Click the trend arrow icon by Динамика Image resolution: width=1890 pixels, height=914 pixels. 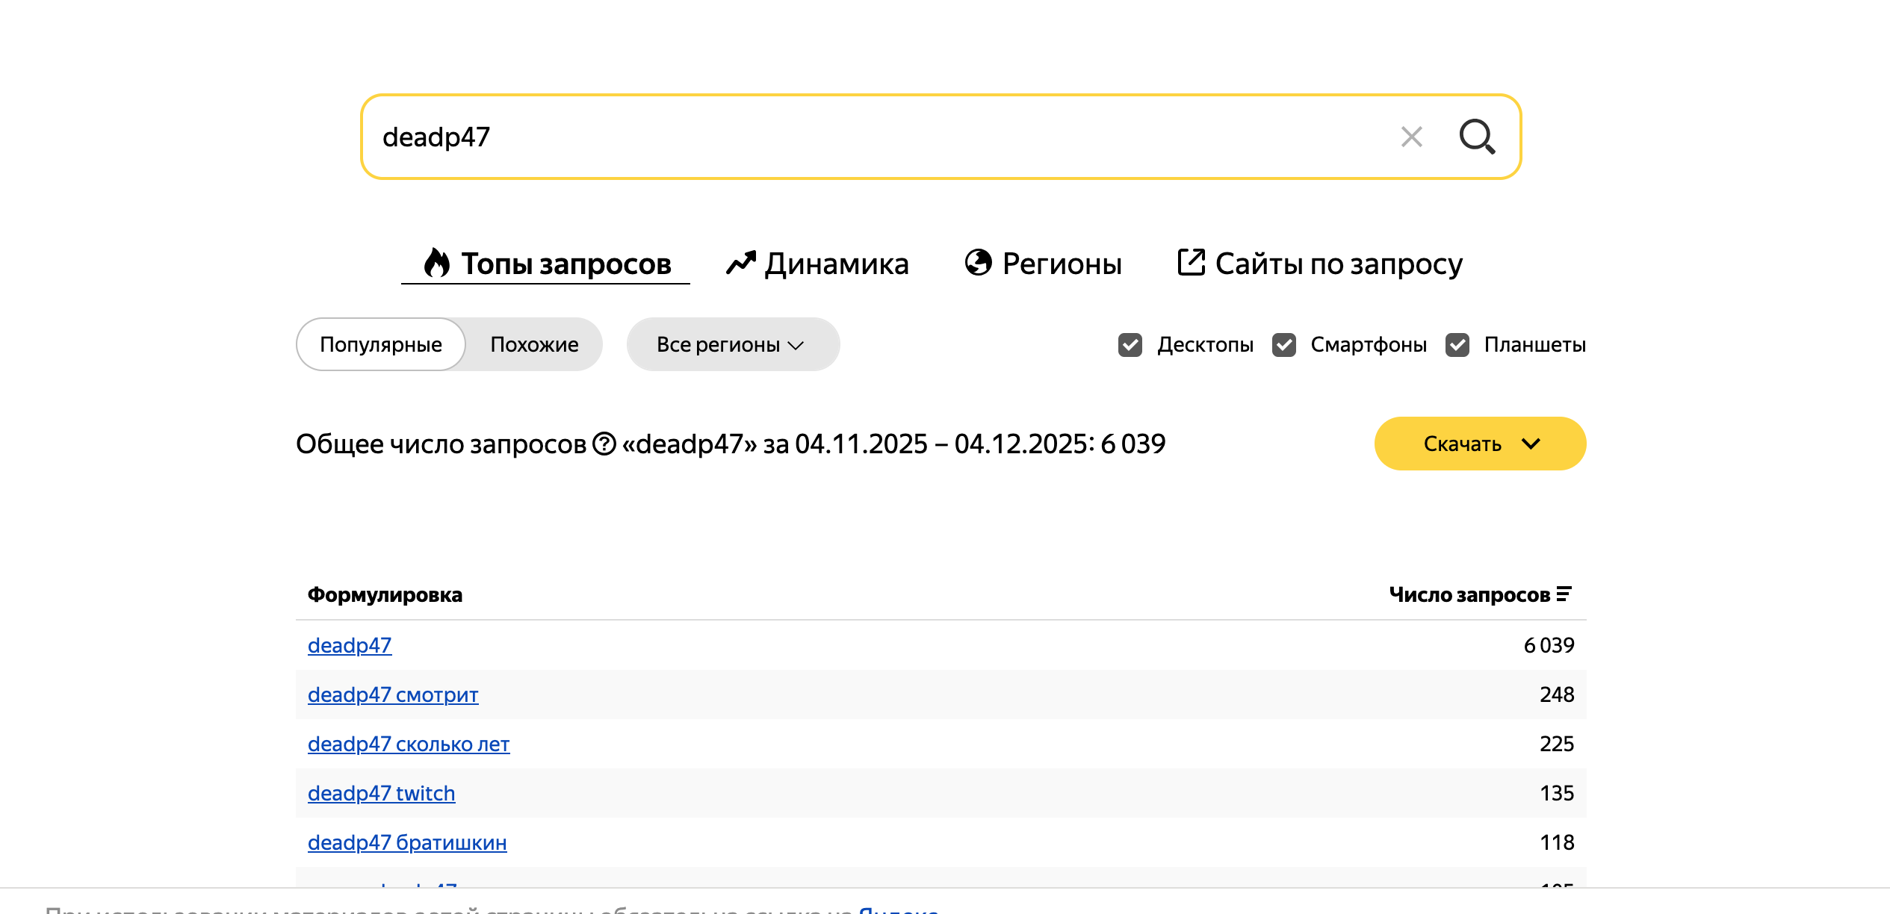point(741,263)
